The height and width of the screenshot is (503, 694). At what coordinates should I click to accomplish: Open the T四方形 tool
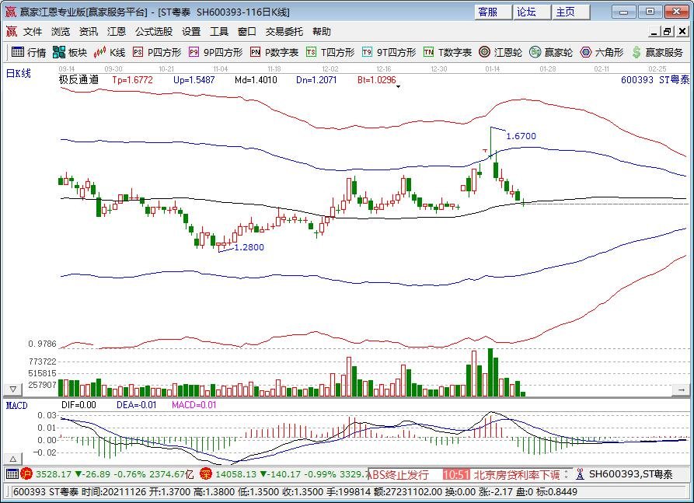(x=330, y=52)
